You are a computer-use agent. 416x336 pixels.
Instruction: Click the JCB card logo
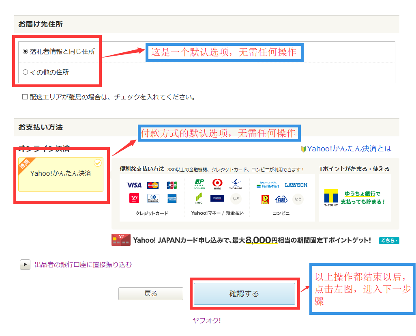pyautogui.click(x=172, y=185)
